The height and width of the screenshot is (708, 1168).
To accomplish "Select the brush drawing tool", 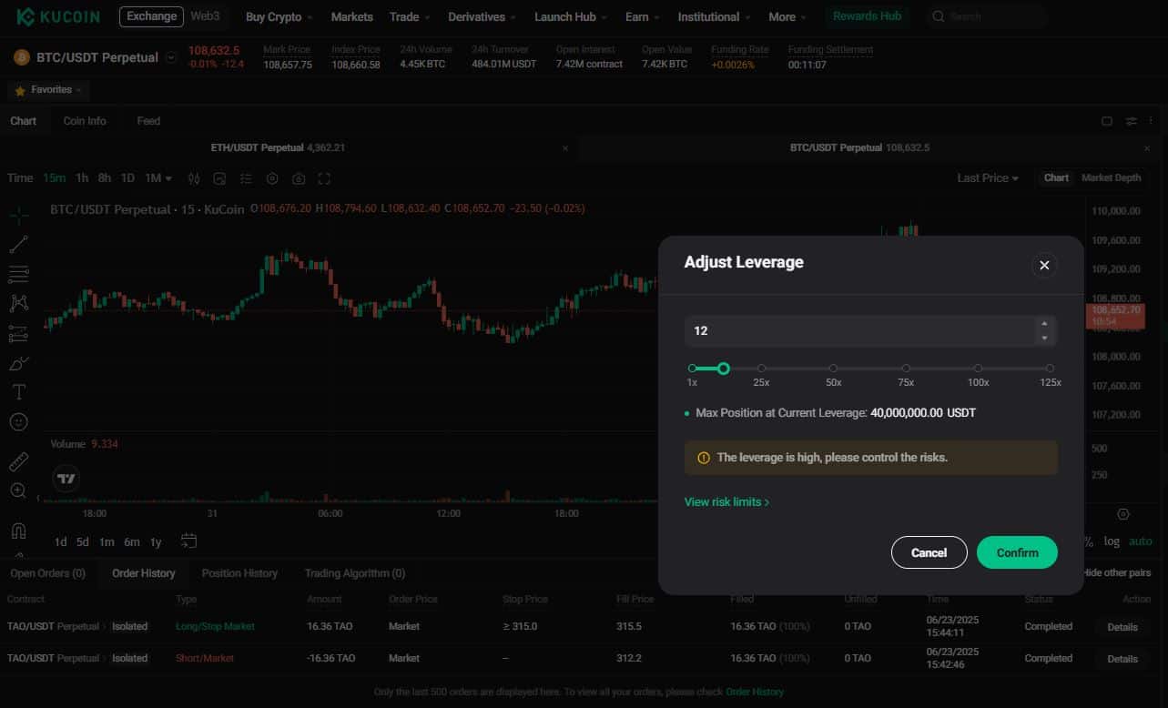I will 18,363.
